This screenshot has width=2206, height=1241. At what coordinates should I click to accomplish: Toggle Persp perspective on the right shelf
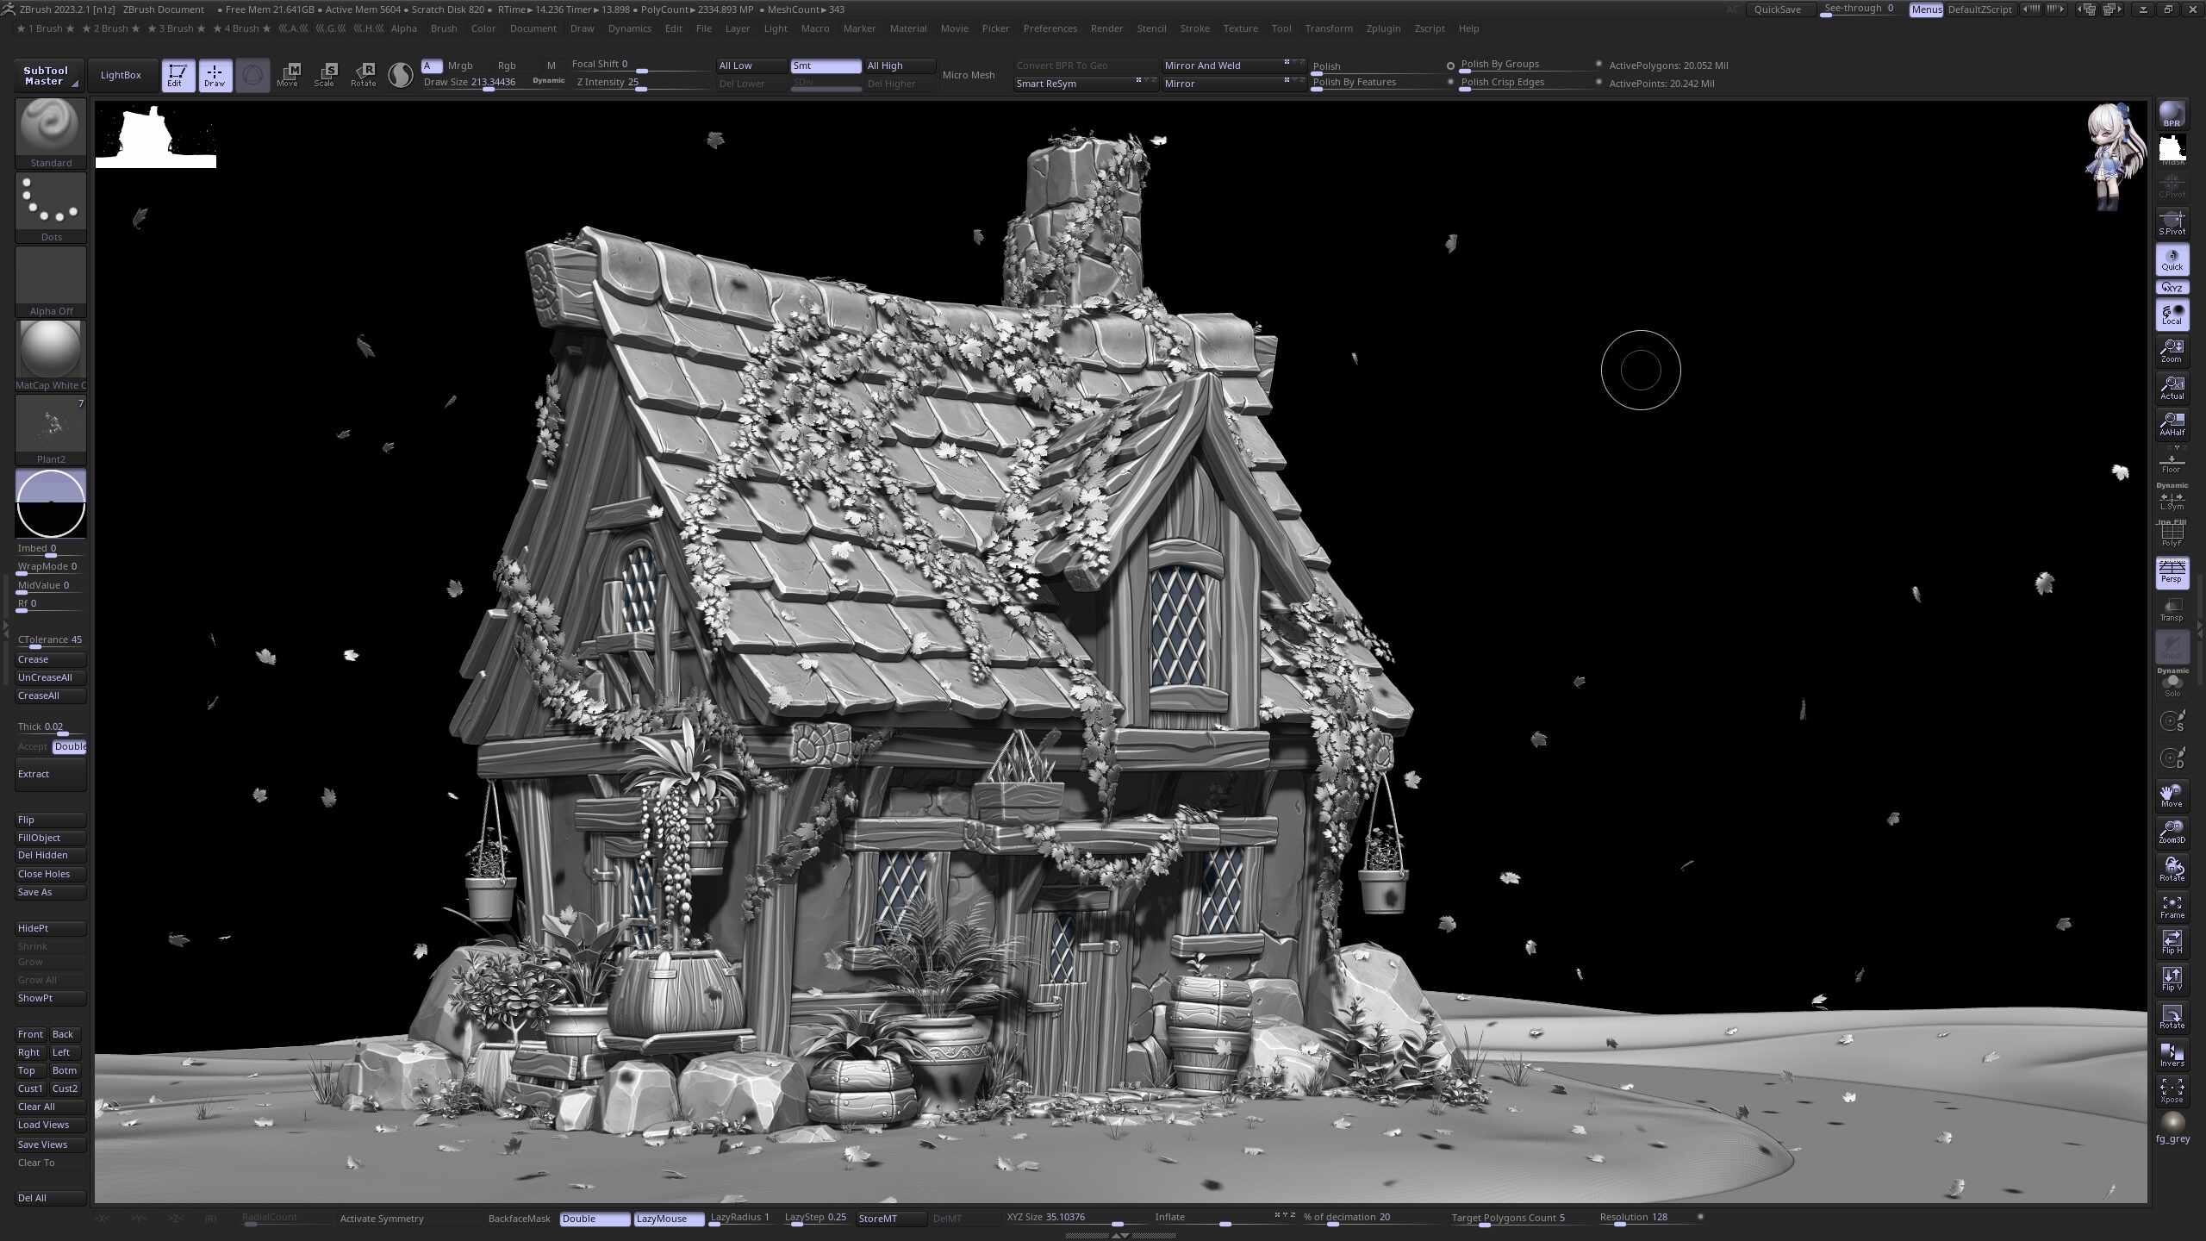pyautogui.click(x=2172, y=572)
